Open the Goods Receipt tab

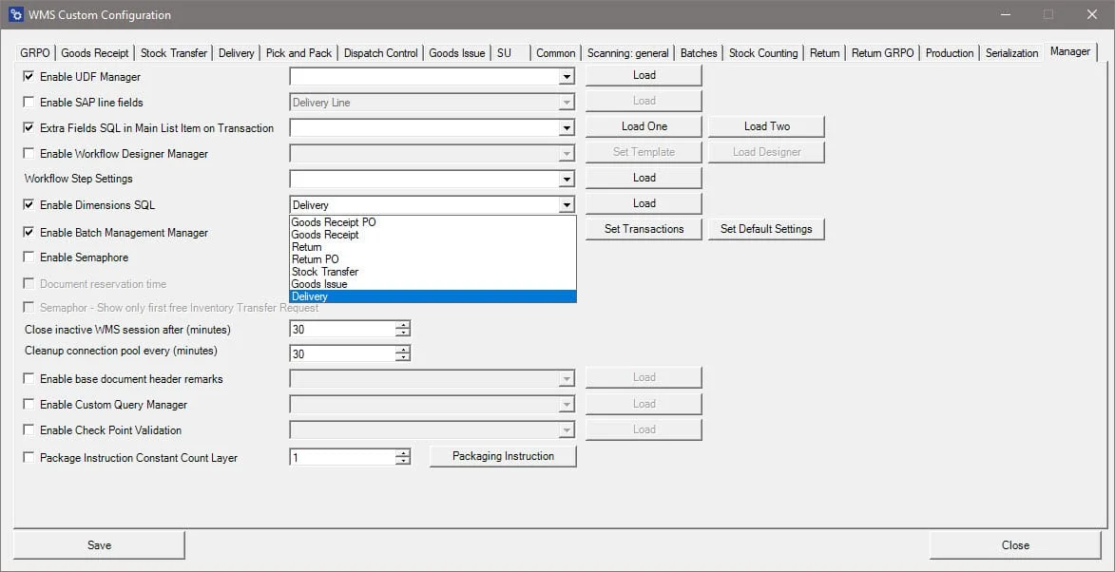point(94,53)
